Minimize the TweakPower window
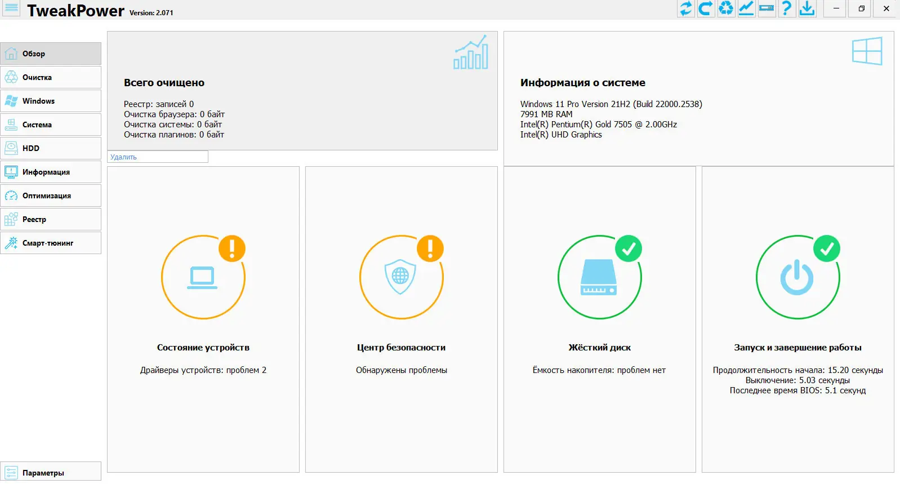Screen dimensions: 900x484 point(836,8)
